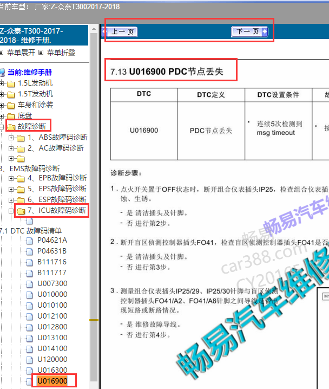Open 7.1 DTC 故障码清单 page
Viewport: 329px width, 389px height.
(31, 231)
